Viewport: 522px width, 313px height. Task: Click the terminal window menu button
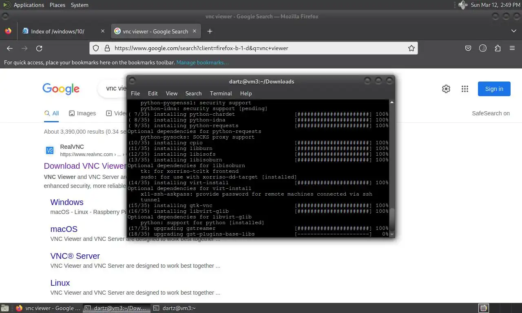tap(133, 82)
